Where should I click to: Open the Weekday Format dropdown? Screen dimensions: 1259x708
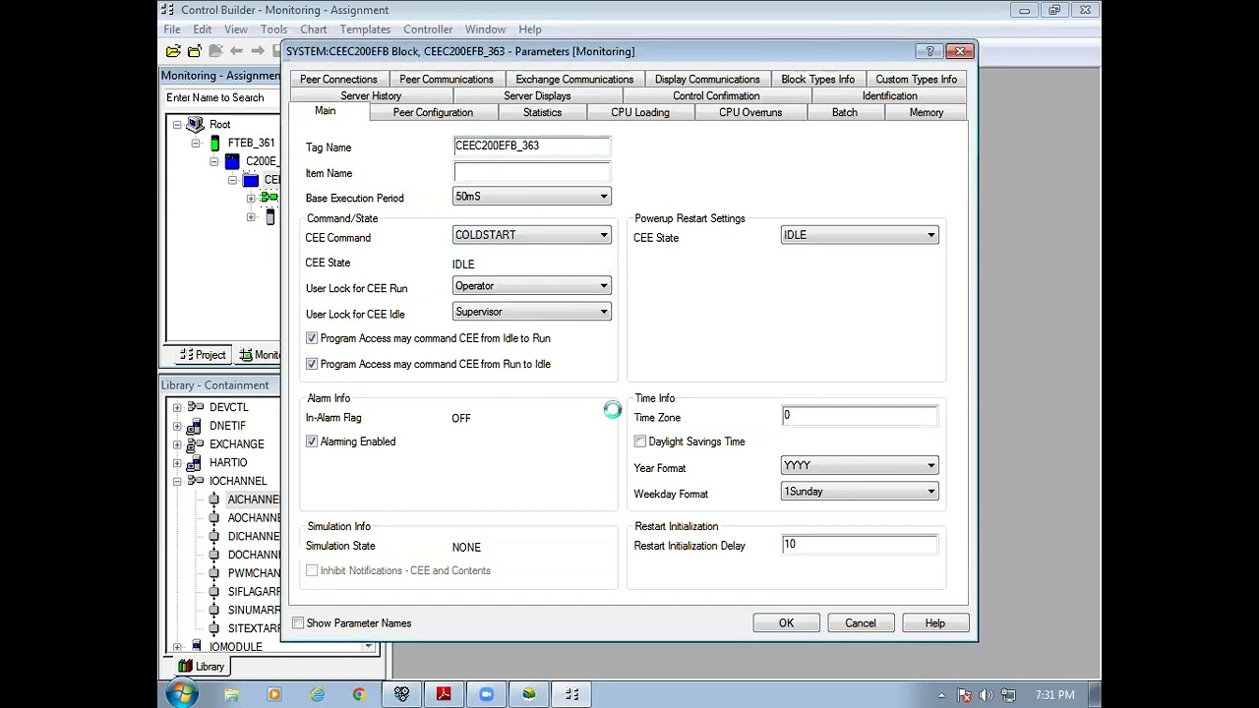click(x=860, y=492)
